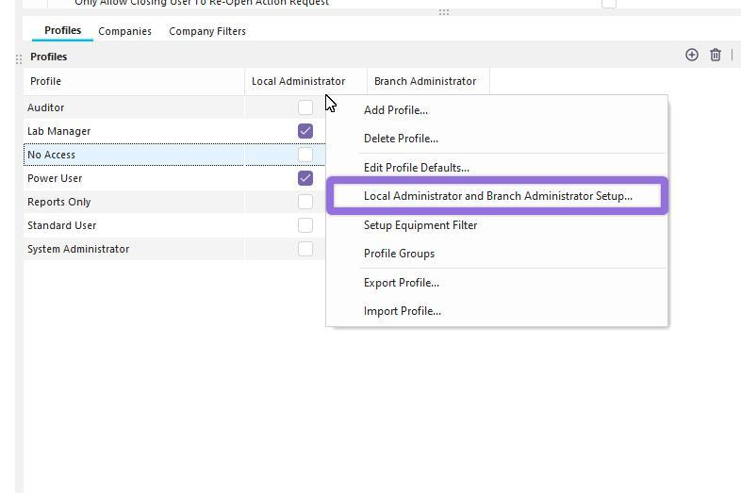
Task: Click the Profiles panel drag grip handle
Action: coord(19,58)
